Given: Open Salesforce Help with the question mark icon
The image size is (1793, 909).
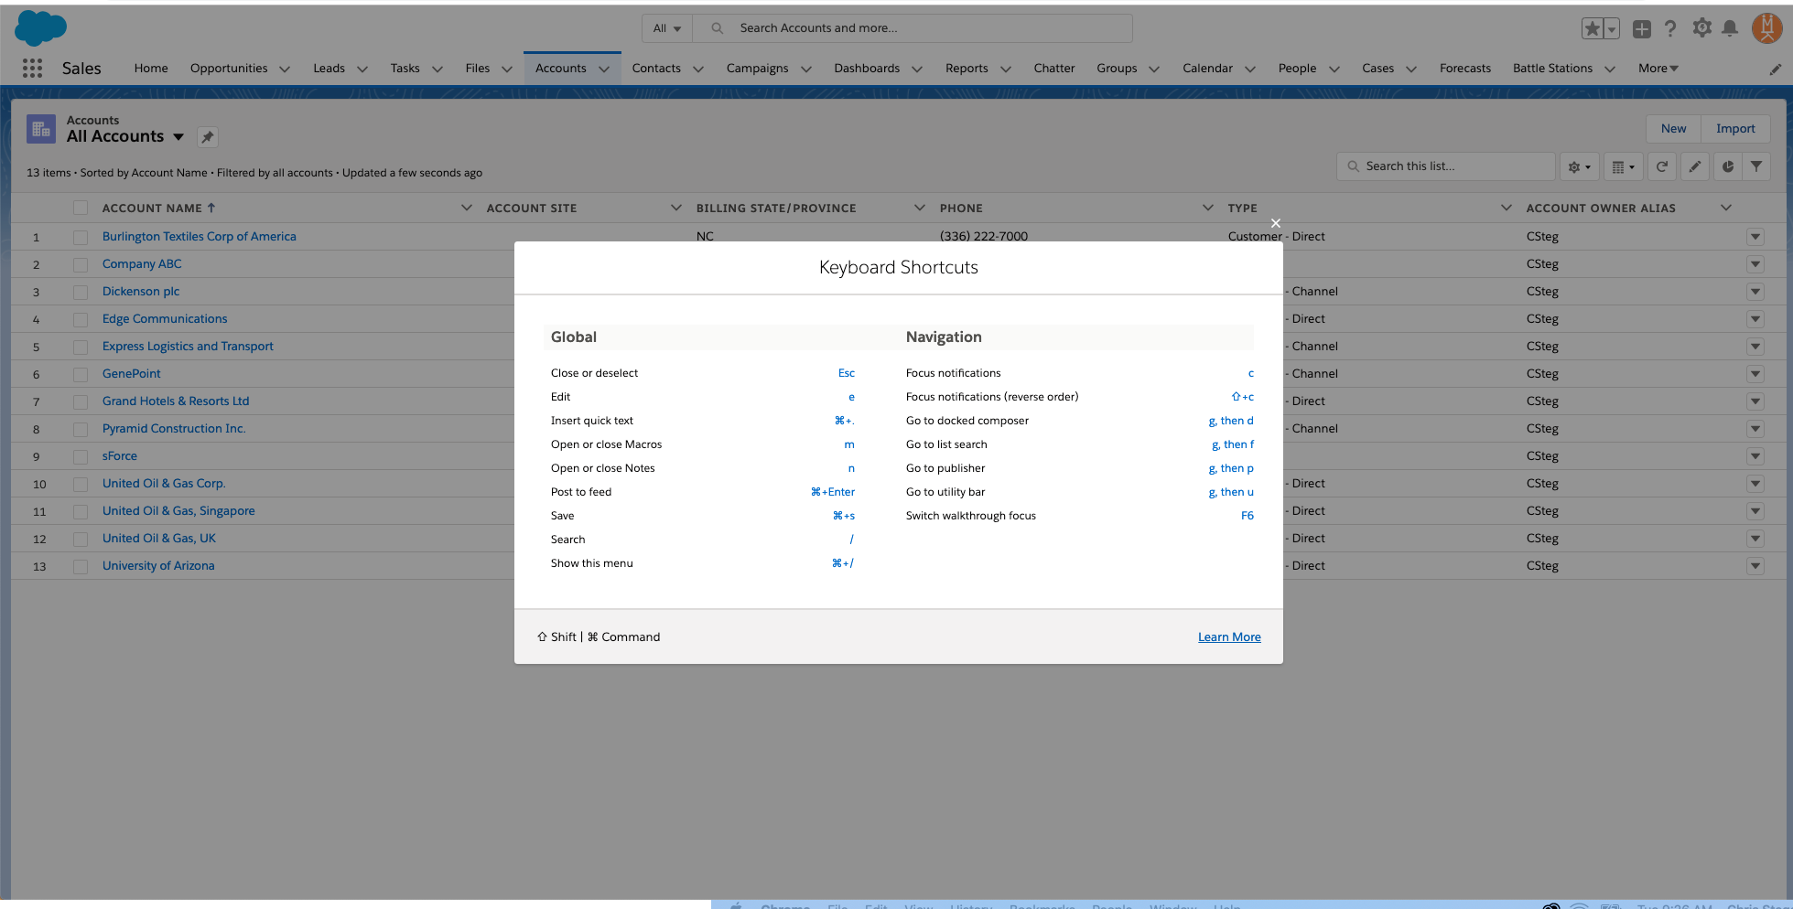Looking at the screenshot, I should (x=1670, y=28).
